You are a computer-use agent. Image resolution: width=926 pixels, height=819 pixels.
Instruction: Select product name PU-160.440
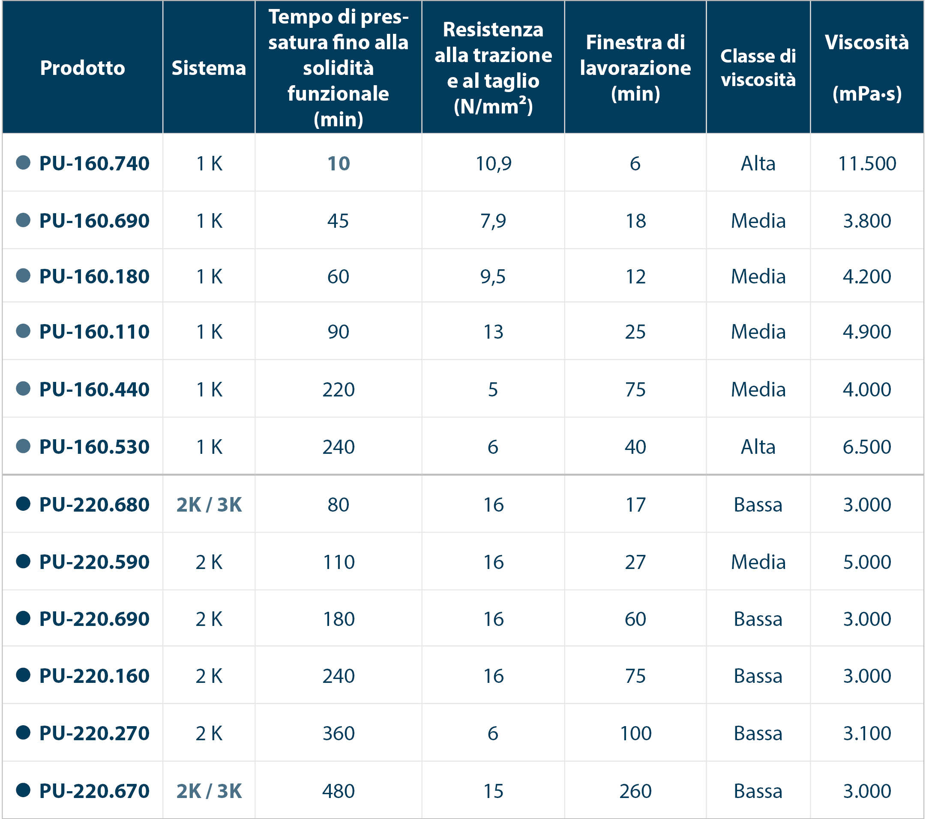[94, 389]
